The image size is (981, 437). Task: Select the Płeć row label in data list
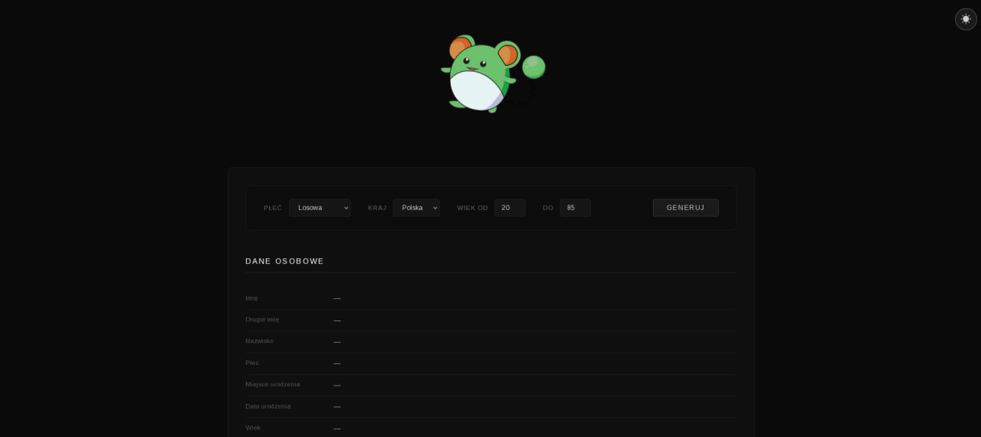coord(252,363)
